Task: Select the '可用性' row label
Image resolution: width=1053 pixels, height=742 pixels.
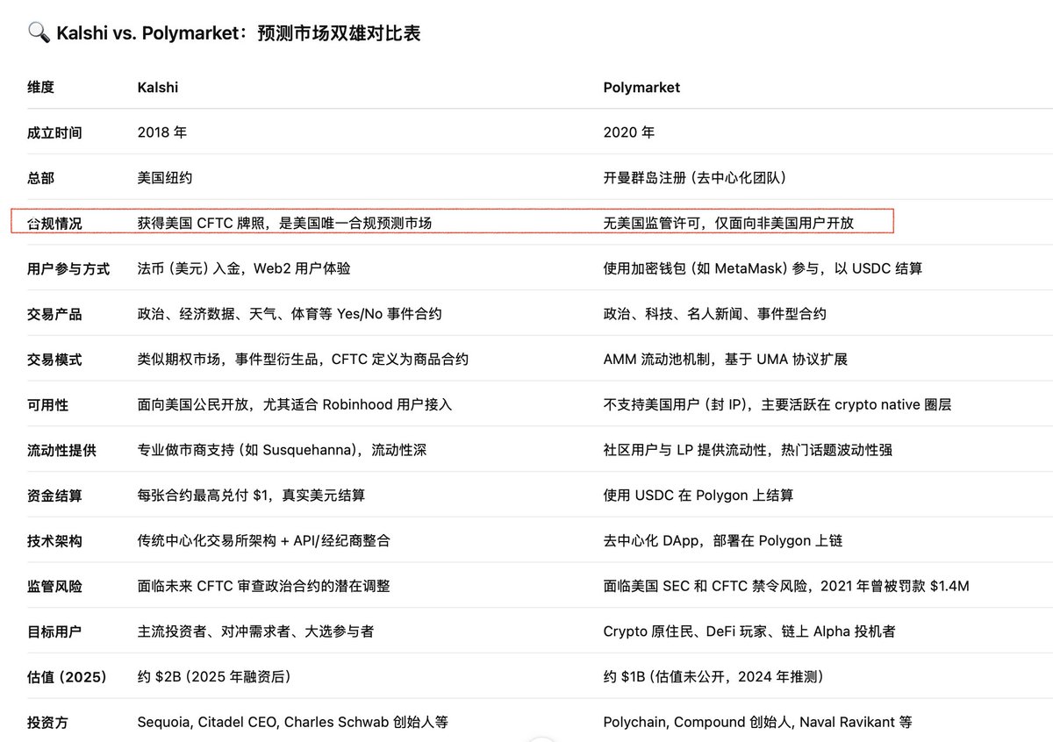Action: (x=47, y=405)
